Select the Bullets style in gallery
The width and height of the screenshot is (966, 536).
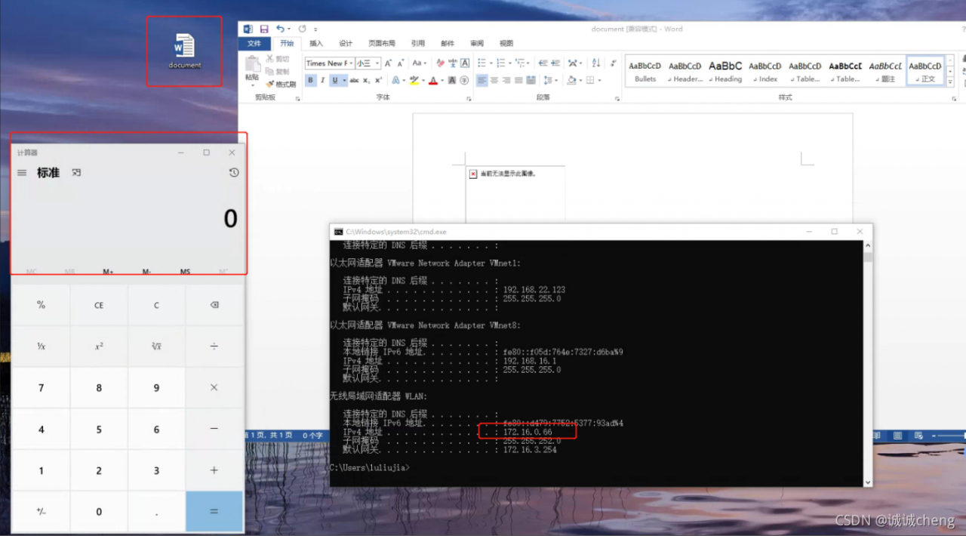645,72
